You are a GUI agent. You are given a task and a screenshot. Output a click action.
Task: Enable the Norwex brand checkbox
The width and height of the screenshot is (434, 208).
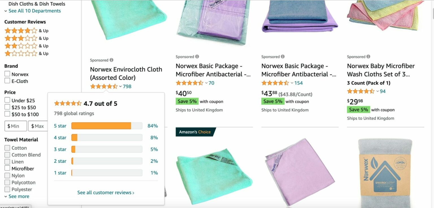pyautogui.click(x=7, y=74)
